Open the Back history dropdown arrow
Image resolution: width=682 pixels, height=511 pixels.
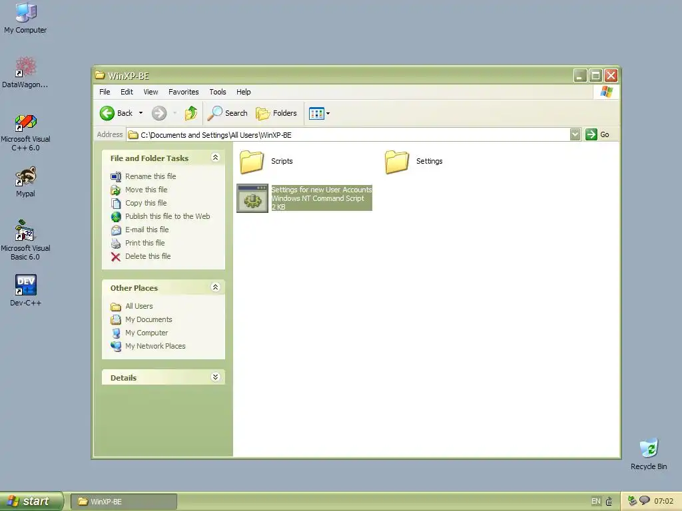141,113
